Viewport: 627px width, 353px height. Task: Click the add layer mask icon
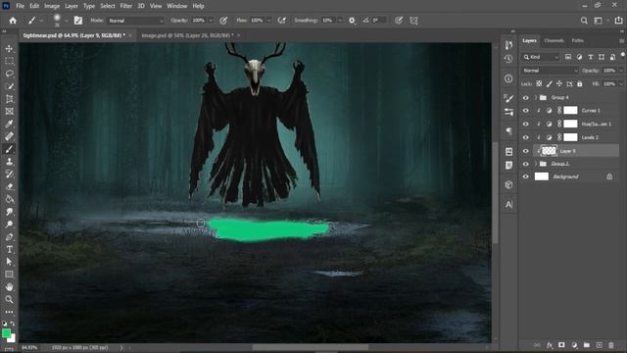[561, 345]
